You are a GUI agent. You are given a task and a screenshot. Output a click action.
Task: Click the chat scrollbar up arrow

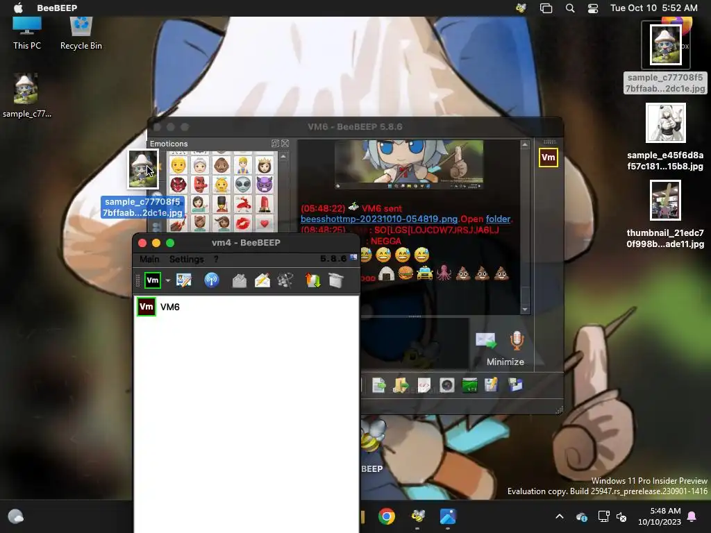[525, 144]
